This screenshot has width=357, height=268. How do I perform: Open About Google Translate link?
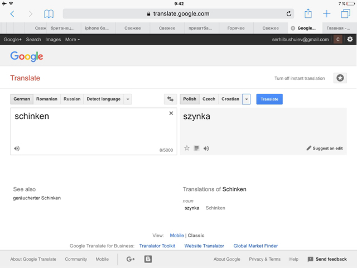pos(33,259)
